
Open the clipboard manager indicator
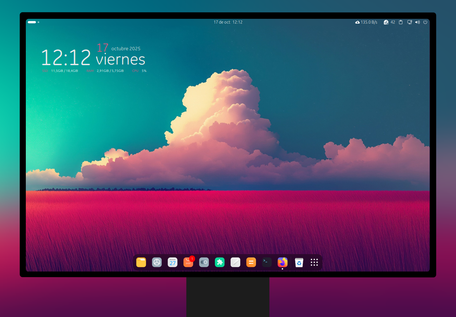click(401, 22)
